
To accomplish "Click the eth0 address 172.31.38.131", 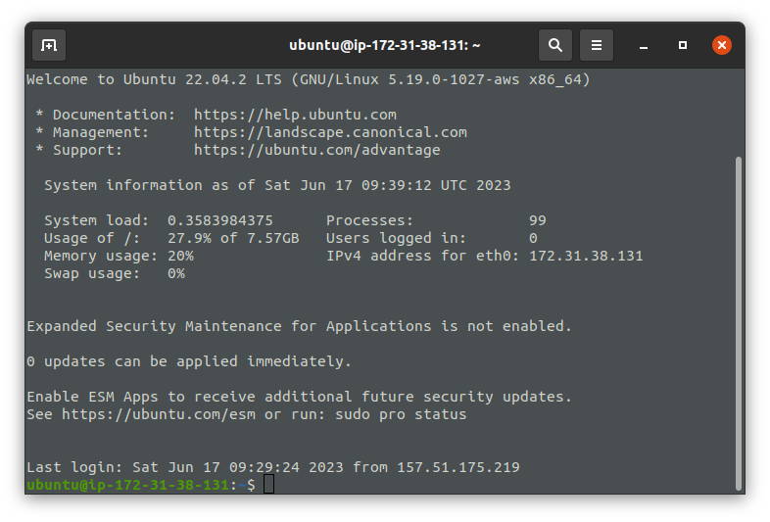I will tap(586, 257).
